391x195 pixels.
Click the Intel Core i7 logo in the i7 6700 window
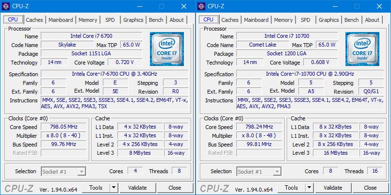click(167, 49)
